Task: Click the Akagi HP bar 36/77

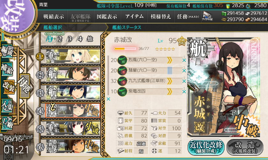Action: tap(125, 49)
